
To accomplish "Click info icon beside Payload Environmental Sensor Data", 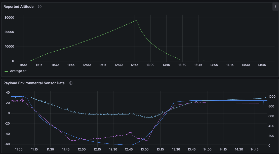I will [71, 83].
